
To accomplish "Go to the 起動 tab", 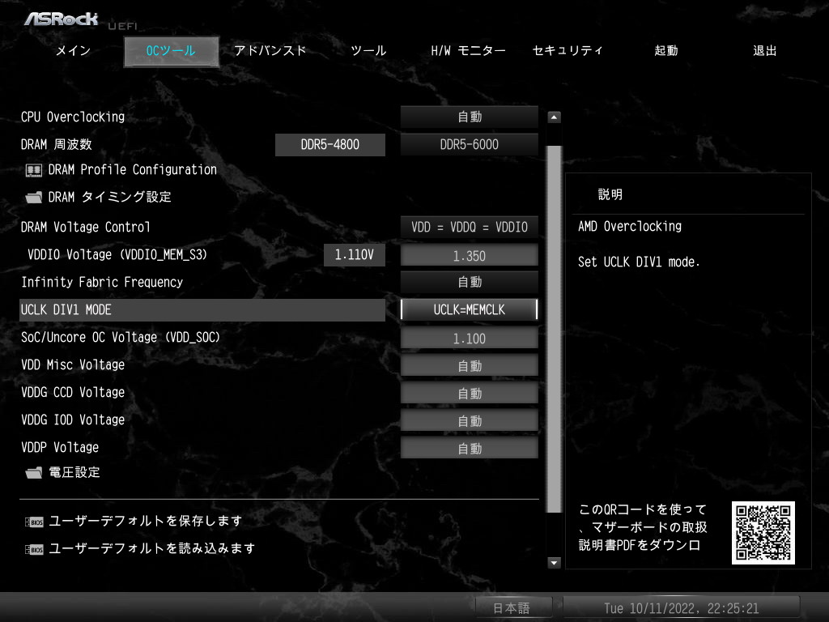I will [x=666, y=51].
